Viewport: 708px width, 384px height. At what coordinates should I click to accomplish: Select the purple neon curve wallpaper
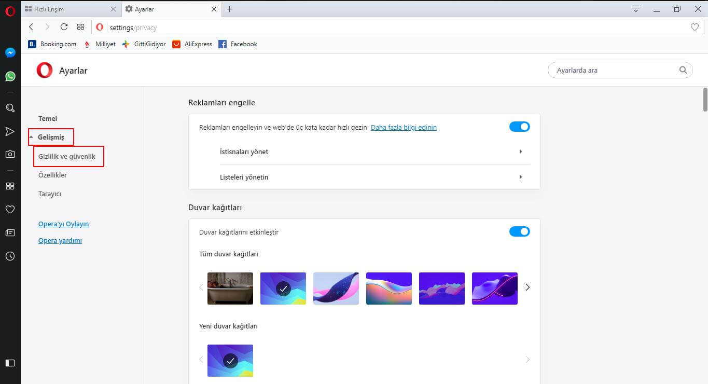(495, 289)
